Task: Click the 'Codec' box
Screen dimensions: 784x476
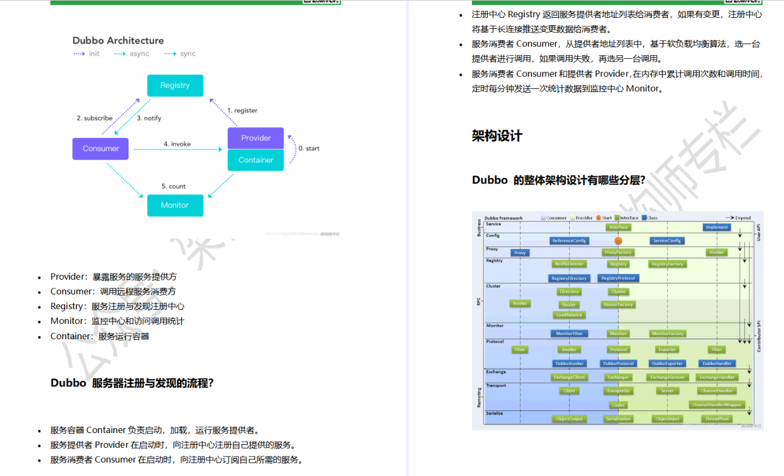Action: point(618,405)
